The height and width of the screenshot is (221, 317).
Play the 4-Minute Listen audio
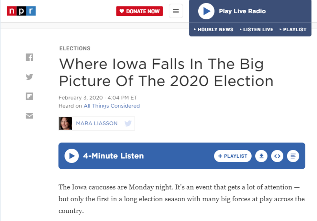coord(71,156)
